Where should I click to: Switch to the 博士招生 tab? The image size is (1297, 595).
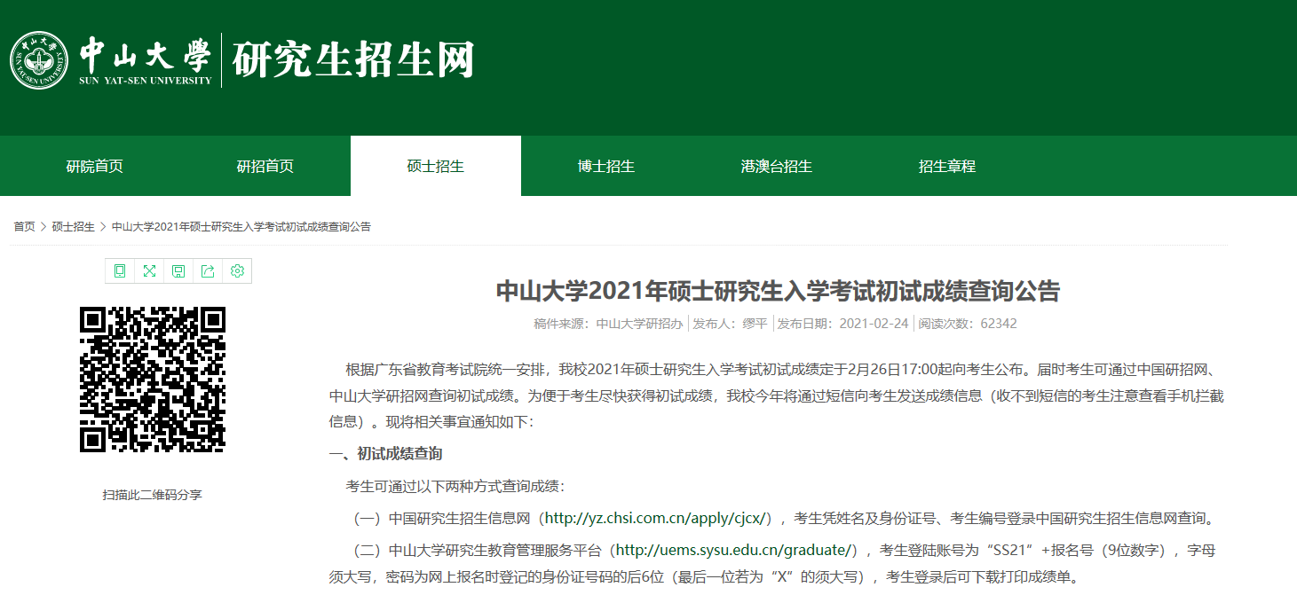pos(606,166)
